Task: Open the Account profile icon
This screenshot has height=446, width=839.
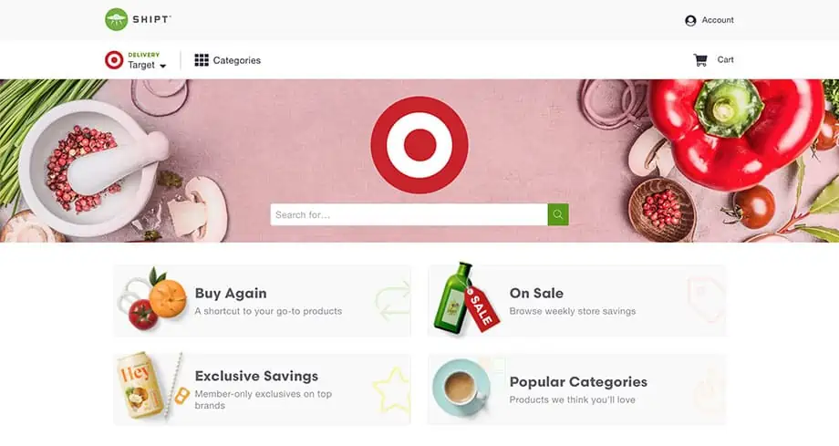Action: (690, 20)
